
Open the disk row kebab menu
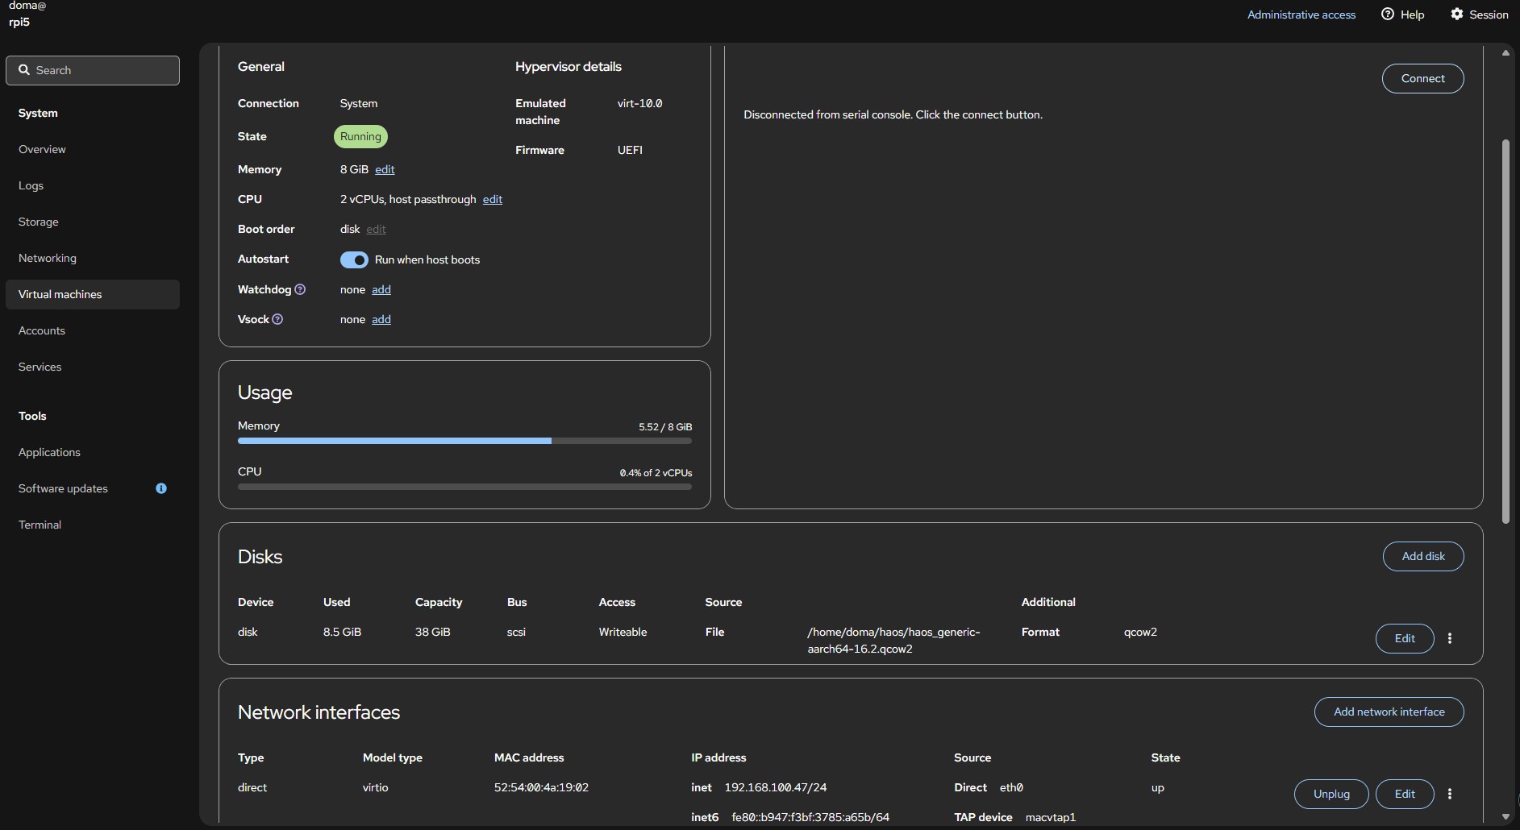(1450, 638)
